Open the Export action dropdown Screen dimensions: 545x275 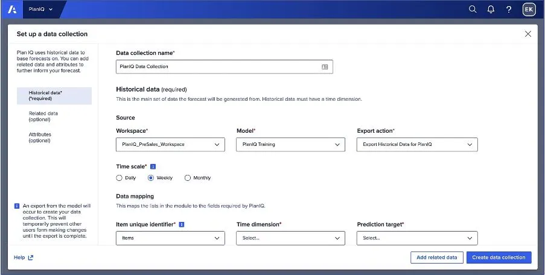[417, 145]
